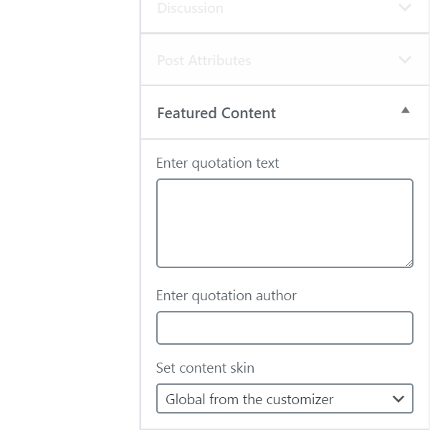Click the sidebar panel's left border edge
Screen dimensions: 430x430
(140, 215)
